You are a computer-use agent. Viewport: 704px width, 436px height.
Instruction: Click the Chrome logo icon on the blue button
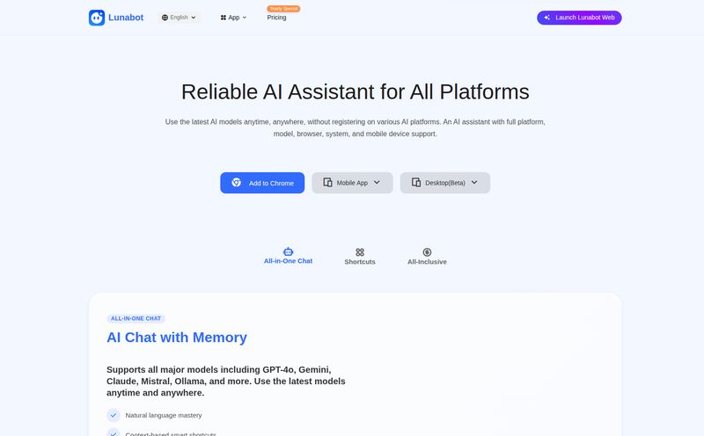(237, 183)
